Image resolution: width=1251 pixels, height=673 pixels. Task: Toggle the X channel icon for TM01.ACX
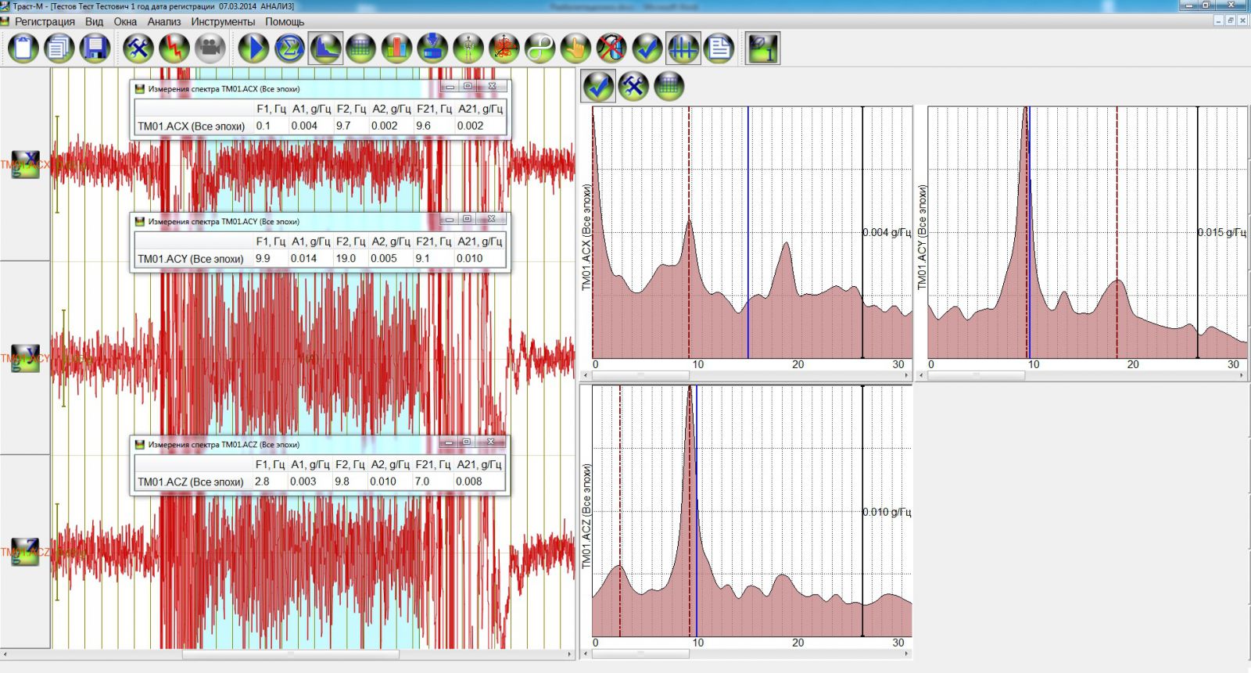(x=25, y=164)
